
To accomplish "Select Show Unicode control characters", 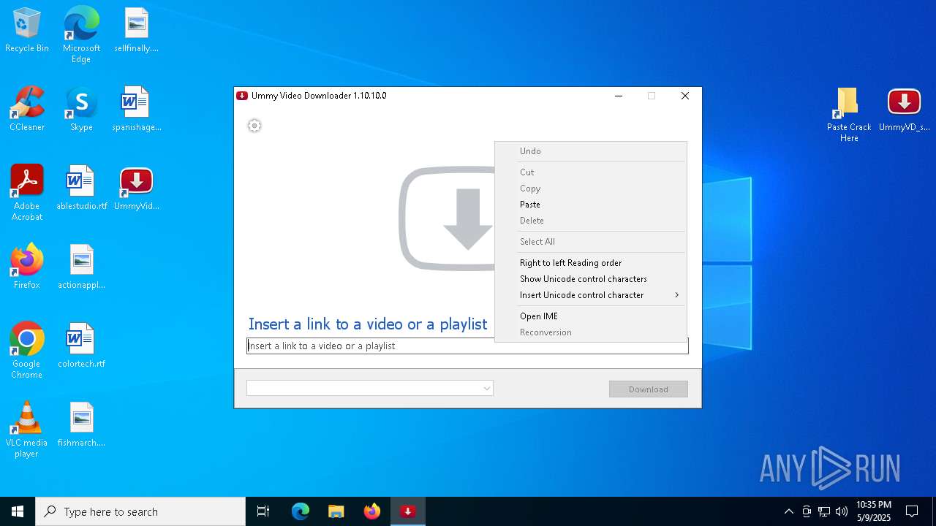I will pyautogui.click(x=591, y=279).
